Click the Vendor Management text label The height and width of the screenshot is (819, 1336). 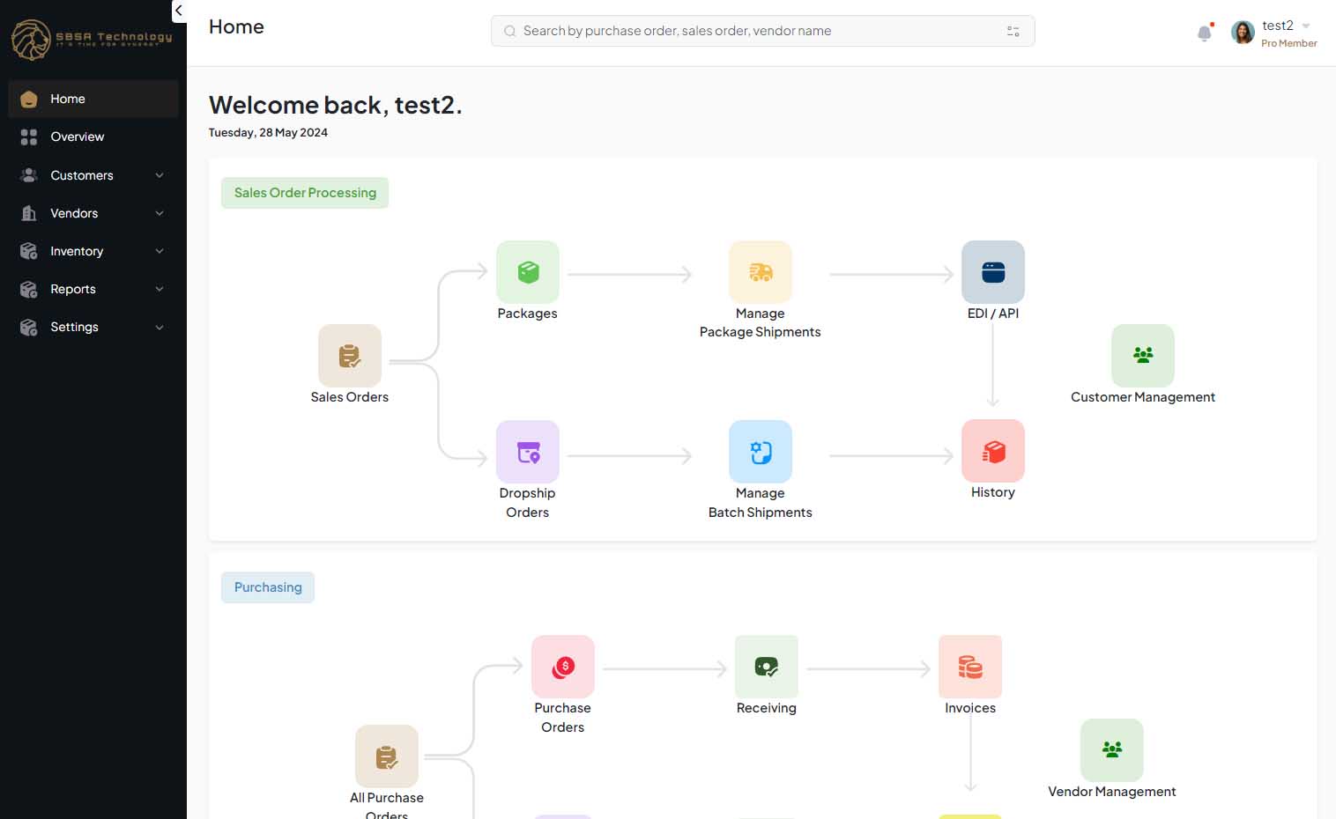point(1112,792)
